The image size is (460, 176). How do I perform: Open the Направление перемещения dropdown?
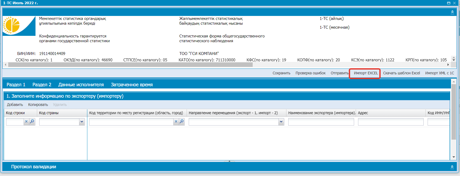pyautogui.click(x=281, y=122)
